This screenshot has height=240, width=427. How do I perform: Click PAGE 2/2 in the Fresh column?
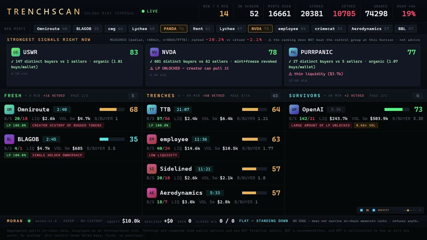point(79,96)
